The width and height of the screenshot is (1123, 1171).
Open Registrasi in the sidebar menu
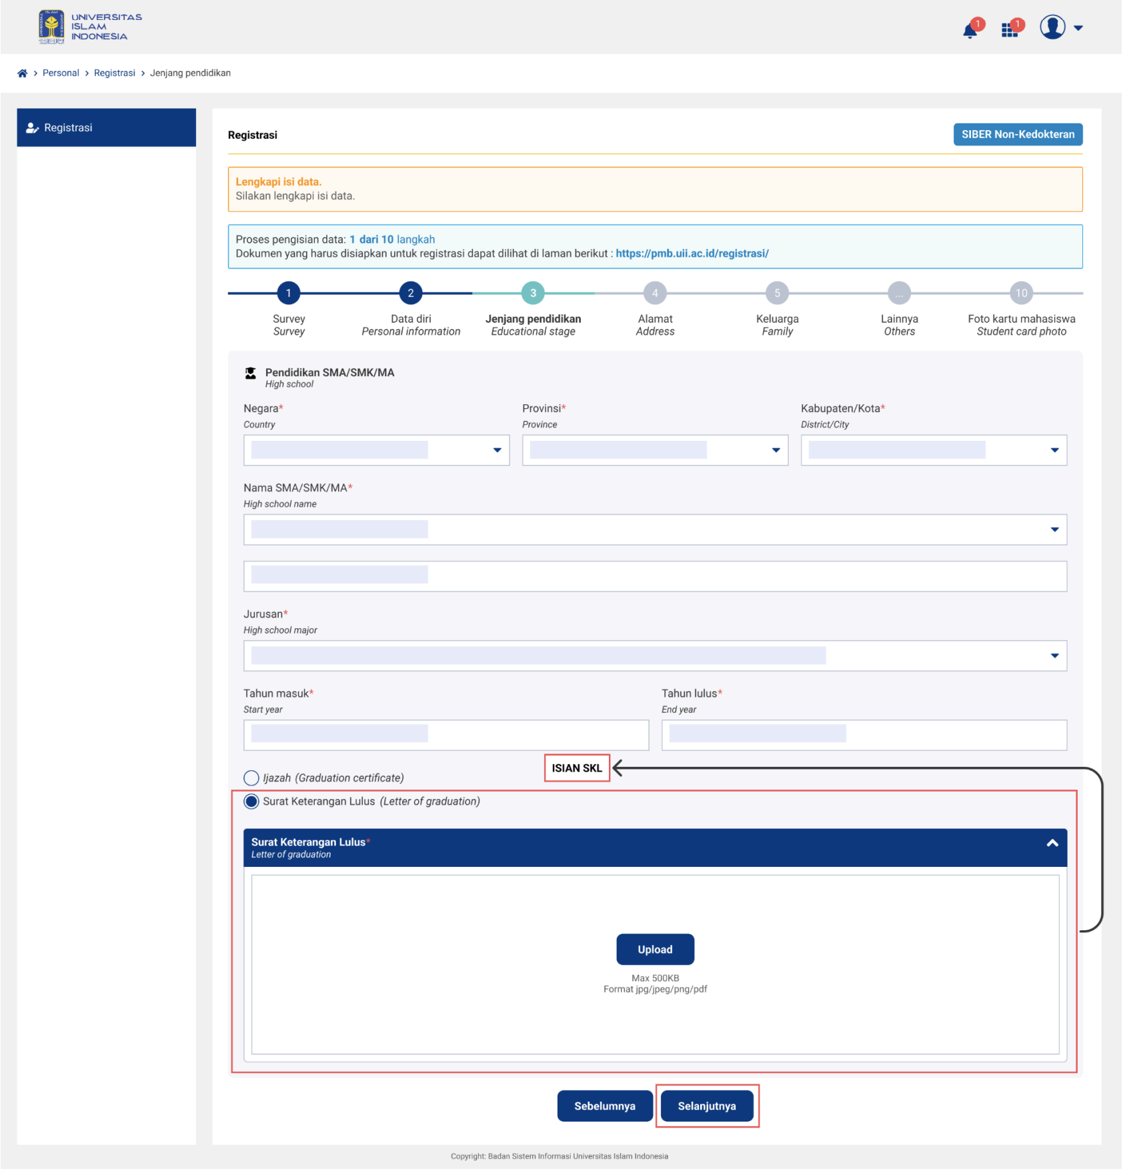106,128
